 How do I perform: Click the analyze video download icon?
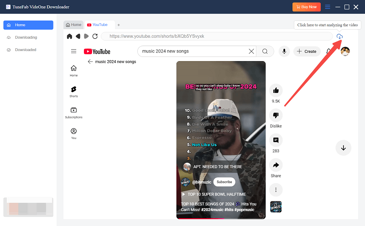click(339, 36)
